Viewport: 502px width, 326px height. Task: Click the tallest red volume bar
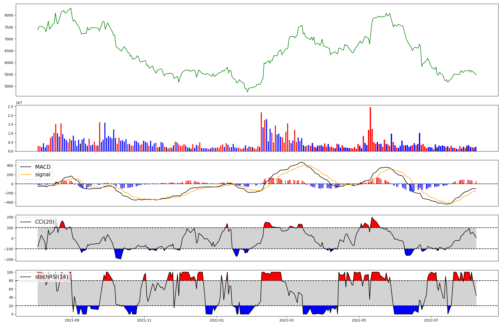click(x=370, y=129)
